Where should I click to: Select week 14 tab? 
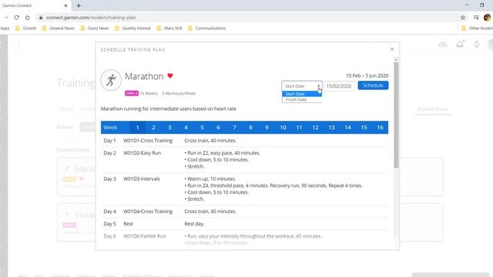tap(347, 128)
